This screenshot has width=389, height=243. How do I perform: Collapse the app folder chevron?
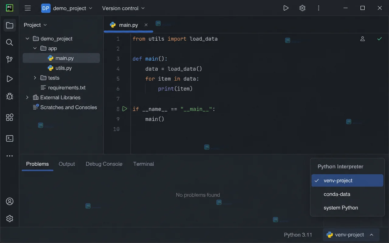pos(35,49)
